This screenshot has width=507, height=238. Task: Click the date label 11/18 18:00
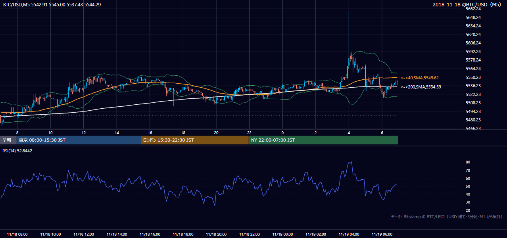click(183, 234)
